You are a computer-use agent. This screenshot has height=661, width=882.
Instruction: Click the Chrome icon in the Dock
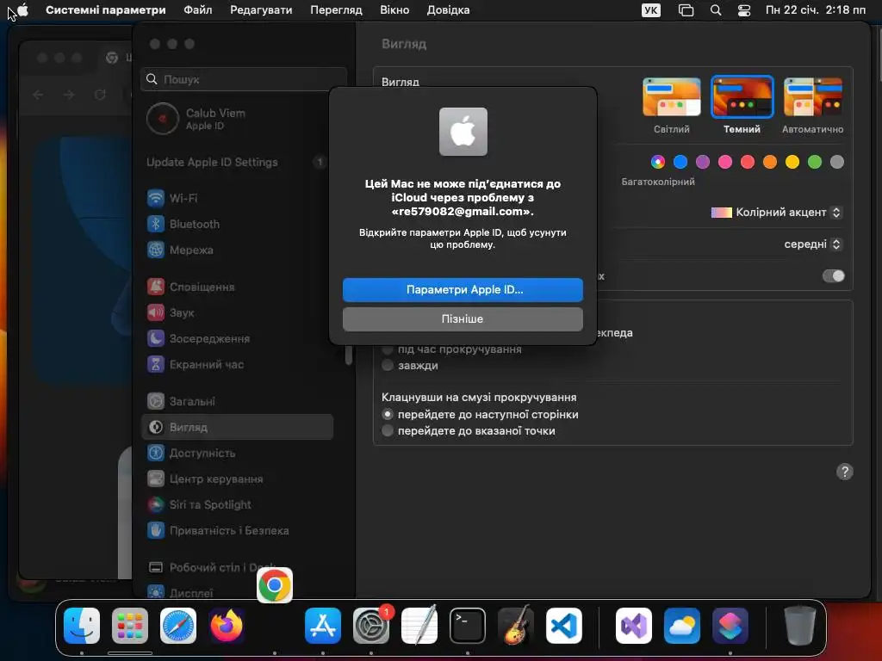pyautogui.click(x=275, y=585)
